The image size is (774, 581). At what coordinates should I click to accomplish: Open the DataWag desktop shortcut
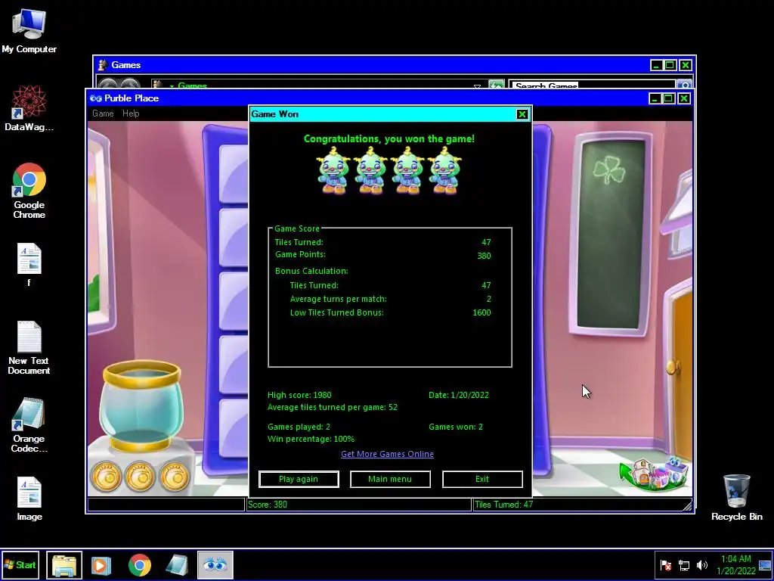[29, 108]
